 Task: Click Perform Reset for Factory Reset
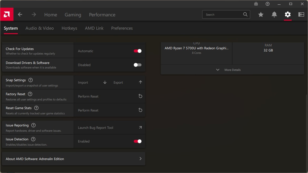110,96
